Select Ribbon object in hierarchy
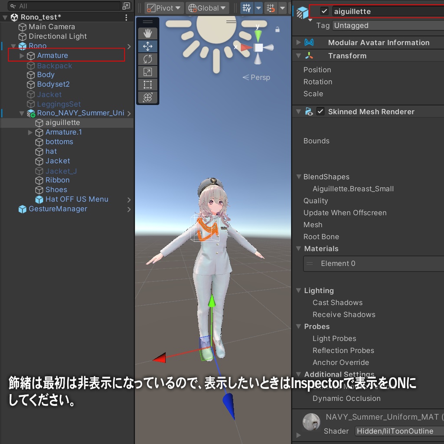The image size is (444, 444). [x=57, y=180]
